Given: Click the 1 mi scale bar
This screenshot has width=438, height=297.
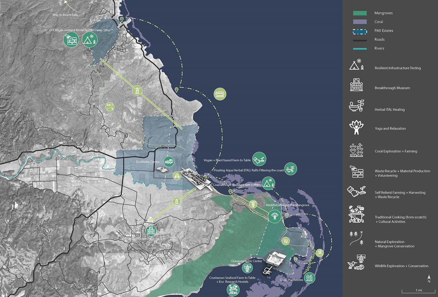Looking at the screenshot, I should (419, 291).
